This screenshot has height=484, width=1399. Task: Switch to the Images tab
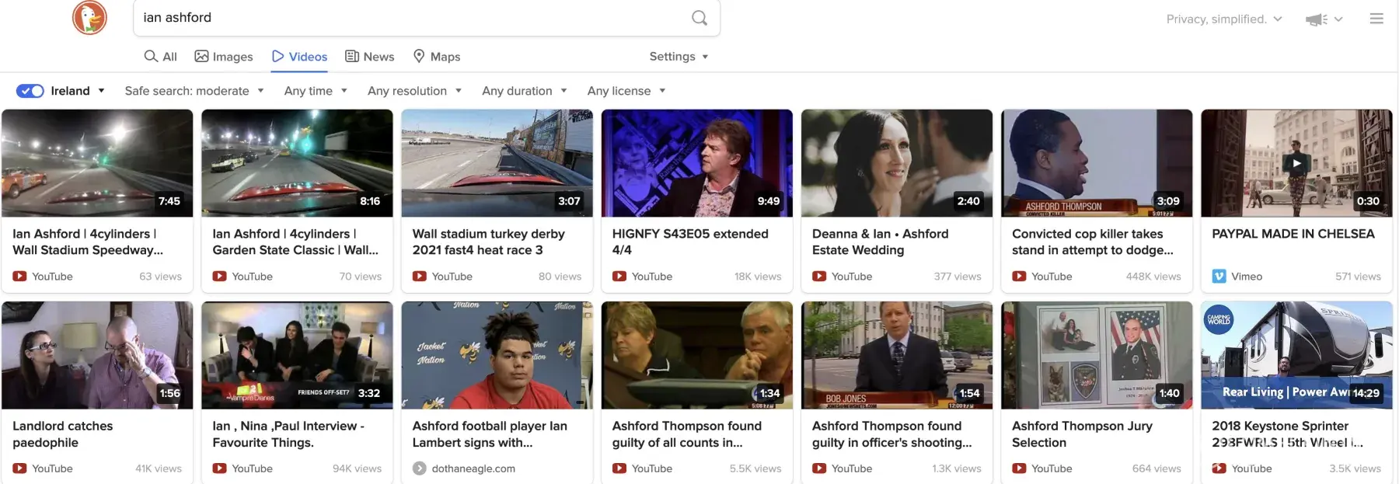224,56
